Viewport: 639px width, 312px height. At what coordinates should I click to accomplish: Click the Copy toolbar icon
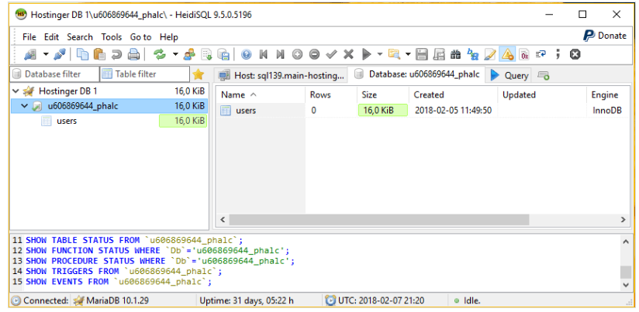[83, 54]
